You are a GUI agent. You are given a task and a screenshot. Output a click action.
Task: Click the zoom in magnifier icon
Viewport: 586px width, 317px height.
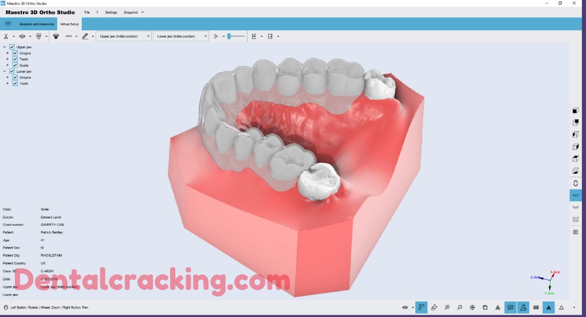pos(447,308)
